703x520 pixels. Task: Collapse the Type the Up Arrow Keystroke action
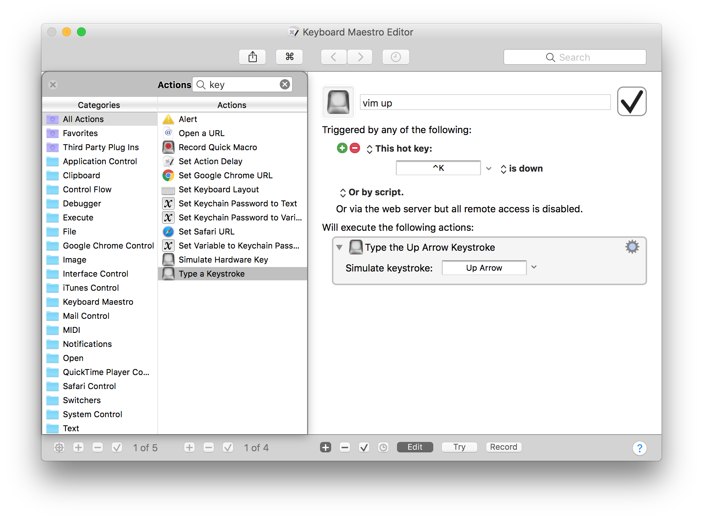point(339,247)
